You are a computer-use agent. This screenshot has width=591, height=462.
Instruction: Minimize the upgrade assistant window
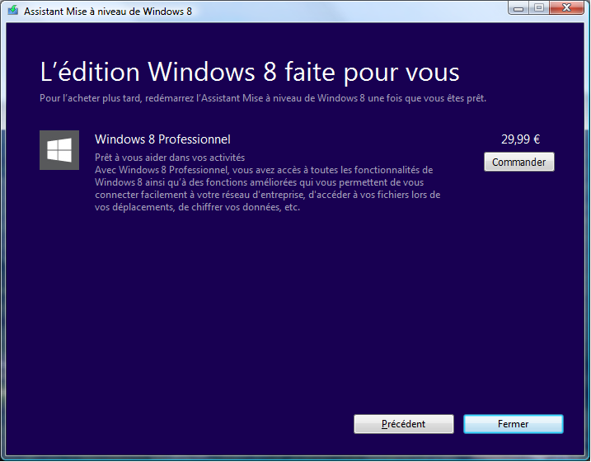click(518, 8)
